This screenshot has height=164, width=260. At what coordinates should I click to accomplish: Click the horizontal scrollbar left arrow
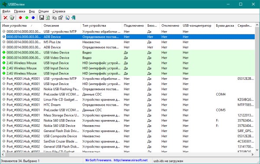point(3,155)
